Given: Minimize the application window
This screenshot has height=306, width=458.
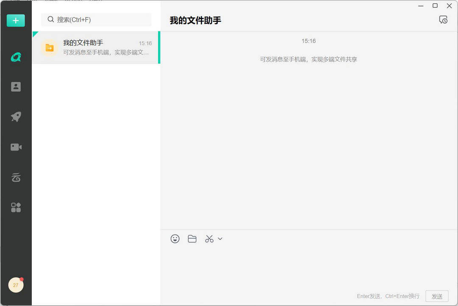Looking at the screenshot, I should tap(421, 6).
